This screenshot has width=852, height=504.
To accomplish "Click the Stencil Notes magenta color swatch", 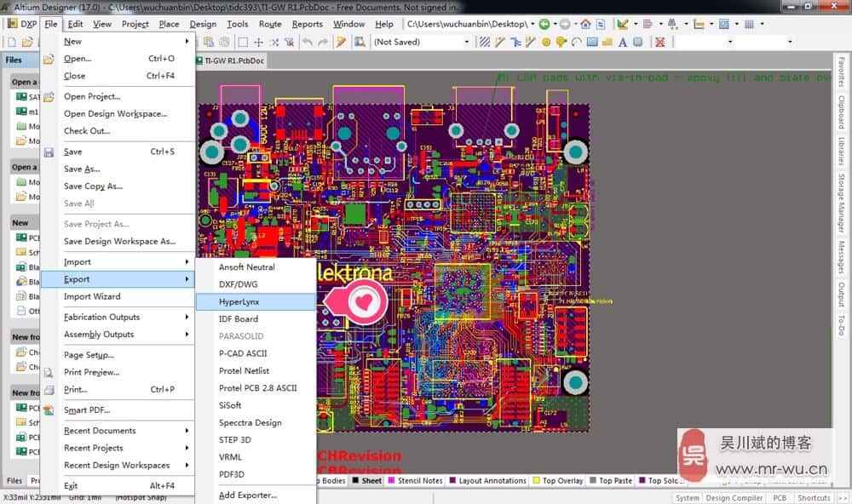I will coord(391,481).
